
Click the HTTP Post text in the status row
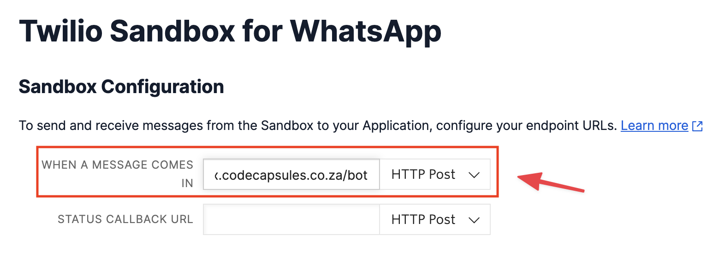coord(423,220)
